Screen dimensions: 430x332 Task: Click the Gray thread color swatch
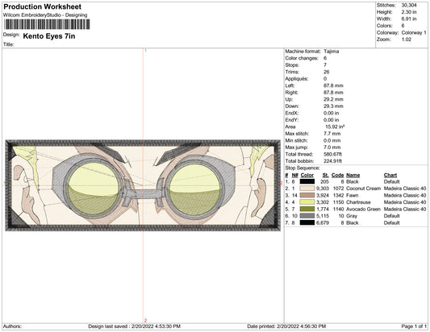[307, 216]
